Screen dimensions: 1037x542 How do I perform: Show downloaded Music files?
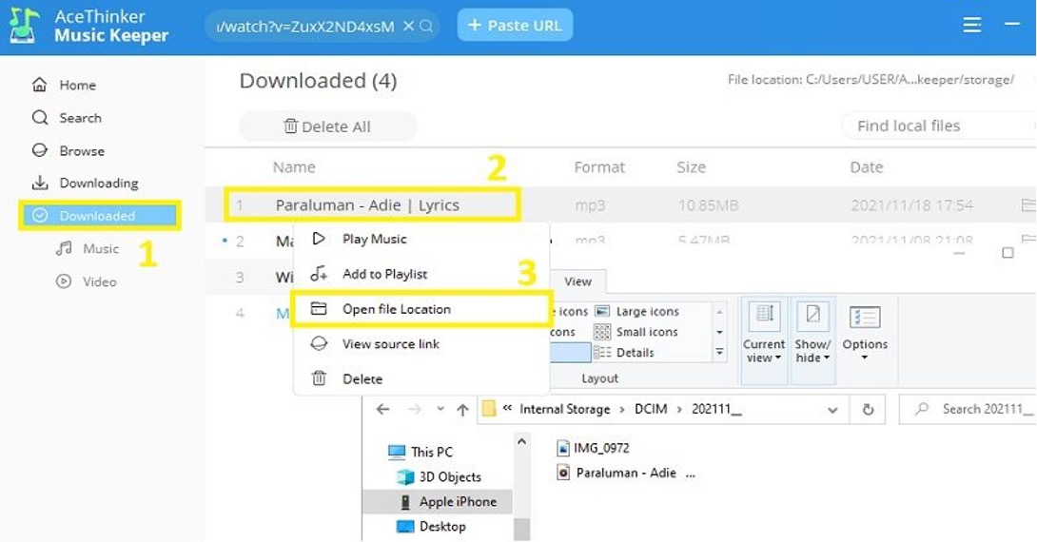[x=88, y=248]
